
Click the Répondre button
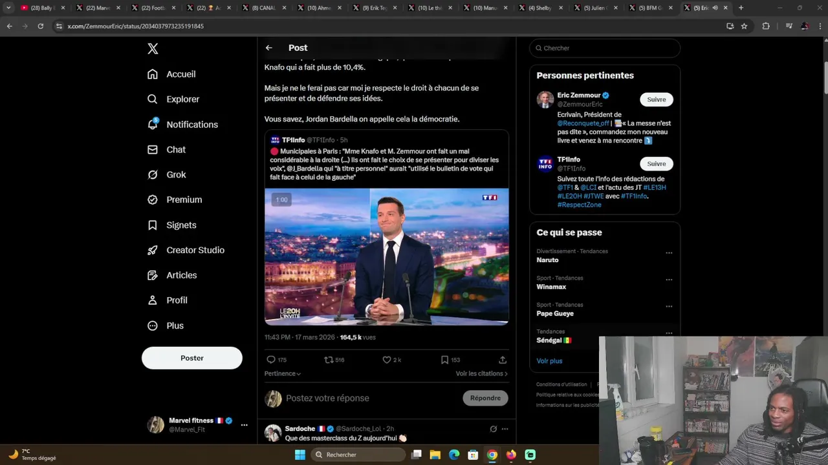tap(485, 398)
